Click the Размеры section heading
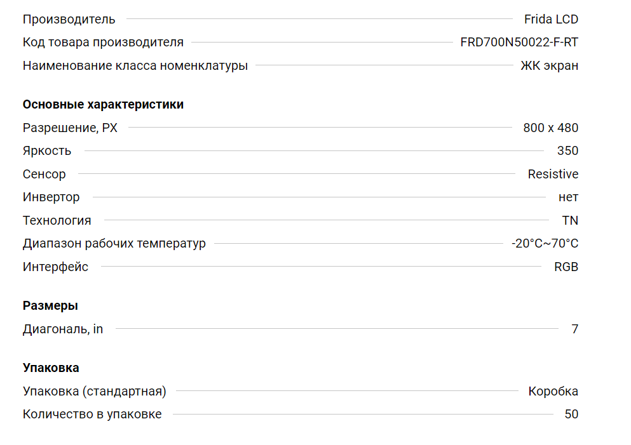Image resolution: width=631 pixels, height=445 pixels. [50, 306]
